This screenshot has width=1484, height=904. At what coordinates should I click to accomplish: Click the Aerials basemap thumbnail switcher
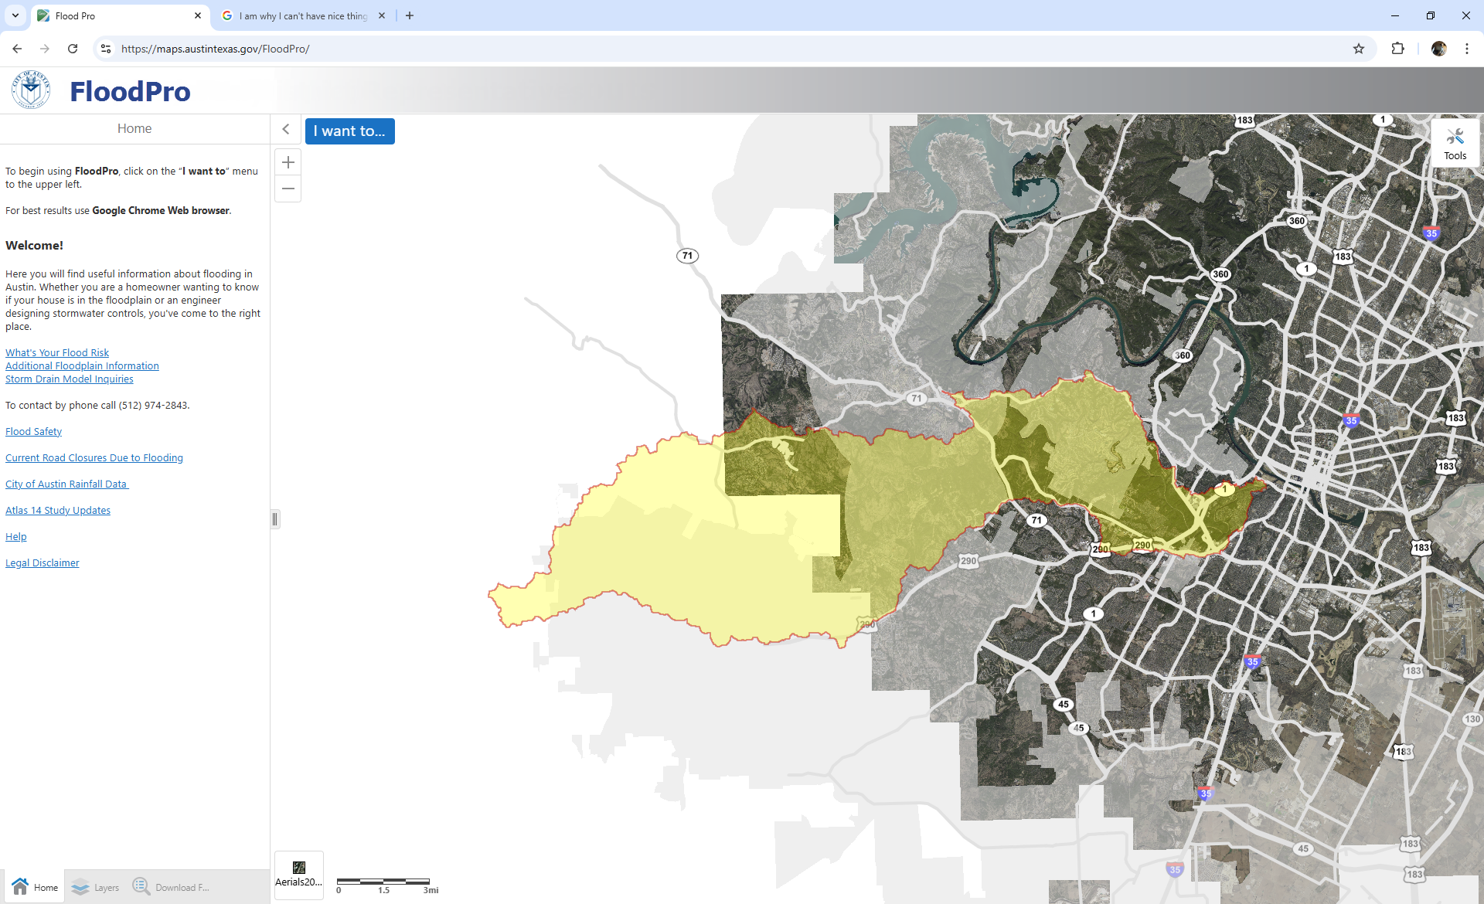pos(299,874)
